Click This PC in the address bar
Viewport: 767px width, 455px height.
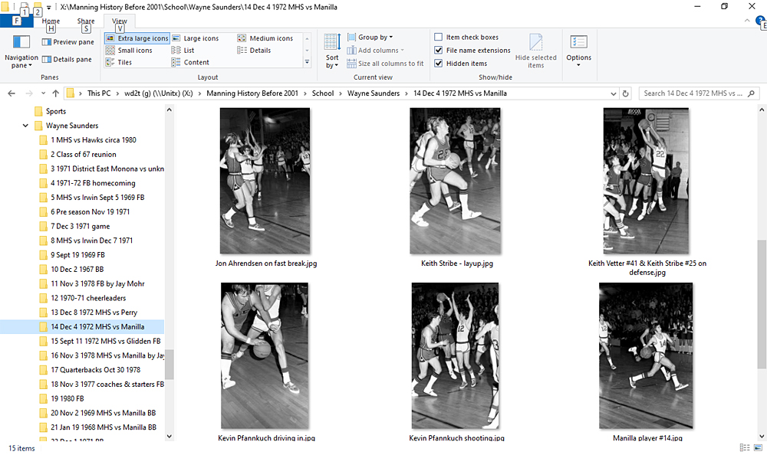pyautogui.click(x=99, y=93)
